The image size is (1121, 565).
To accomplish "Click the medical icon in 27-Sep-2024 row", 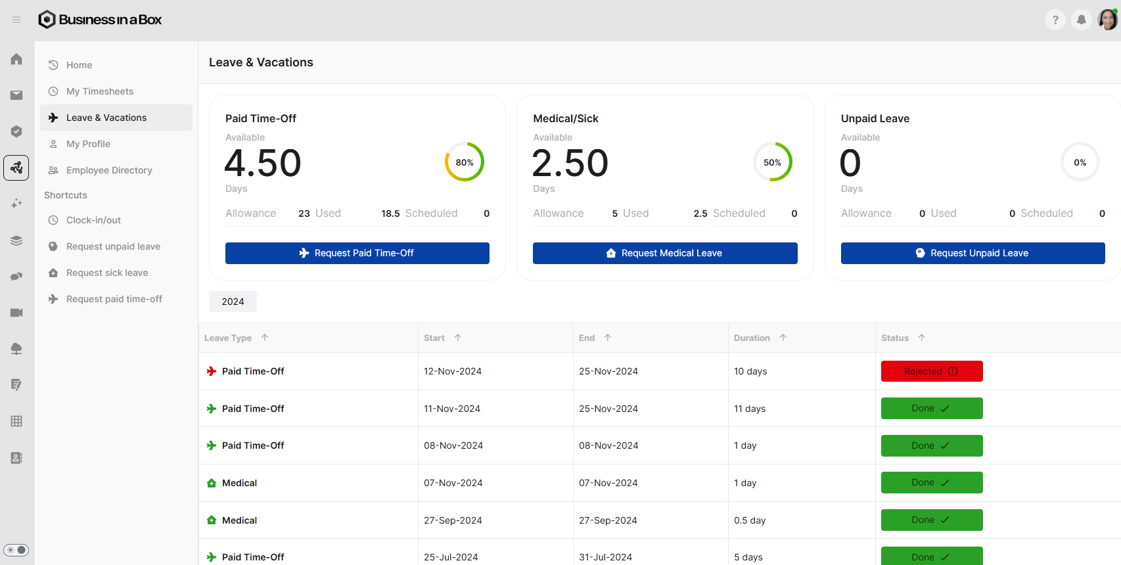I will (x=212, y=520).
